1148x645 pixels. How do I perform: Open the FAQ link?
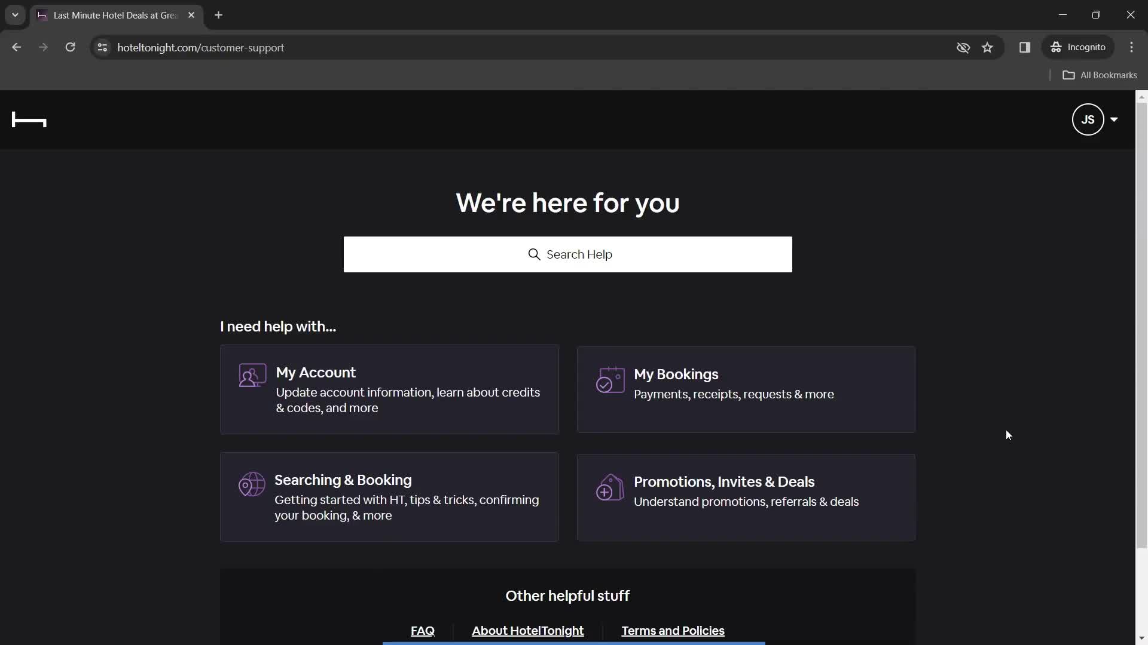[422, 631]
